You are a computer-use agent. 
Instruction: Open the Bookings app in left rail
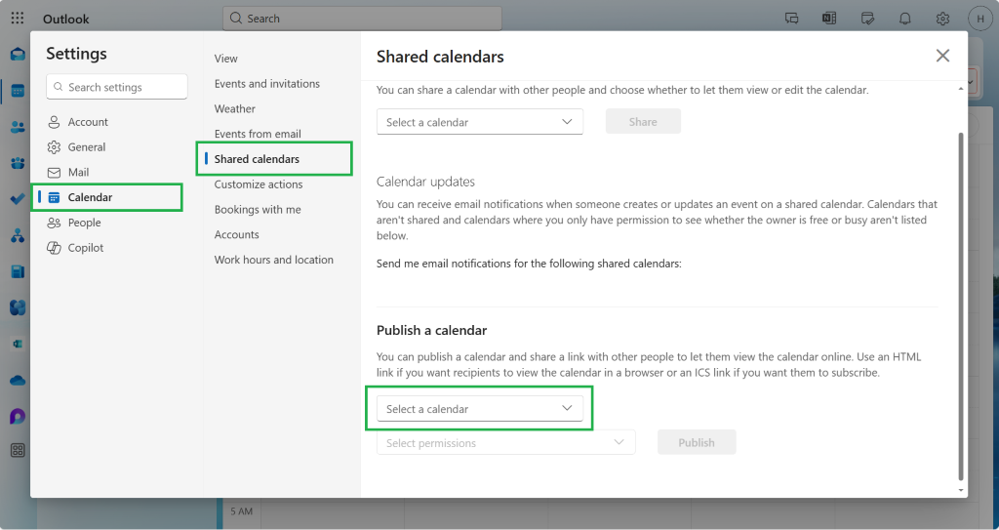click(x=18, y=271)
